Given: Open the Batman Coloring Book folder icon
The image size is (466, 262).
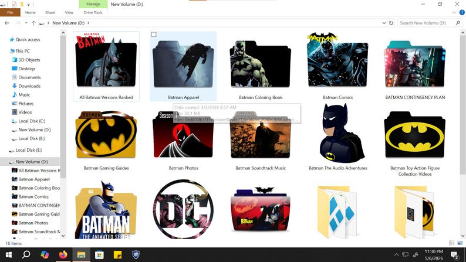Looking at the screenshot, I should [261, 64].
